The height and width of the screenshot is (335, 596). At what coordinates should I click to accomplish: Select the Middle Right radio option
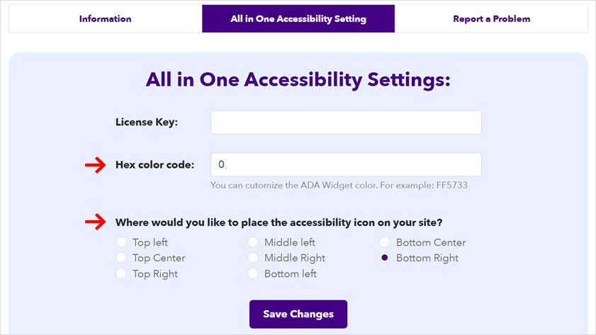click(x=253, y=259)
